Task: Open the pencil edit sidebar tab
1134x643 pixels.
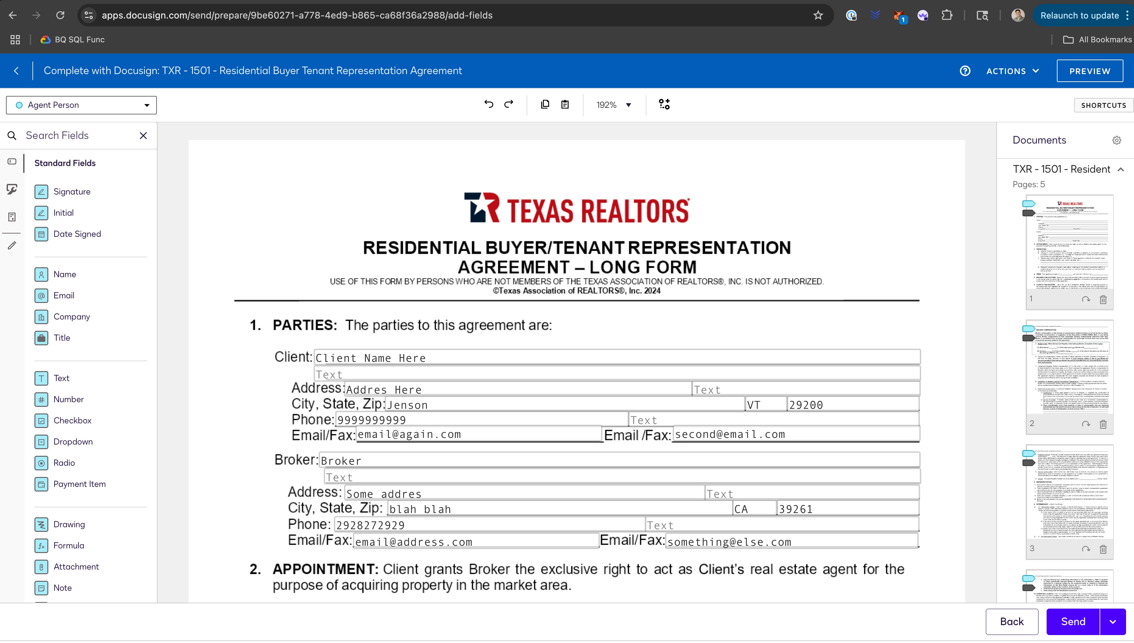Action: [x=12, y=245]
